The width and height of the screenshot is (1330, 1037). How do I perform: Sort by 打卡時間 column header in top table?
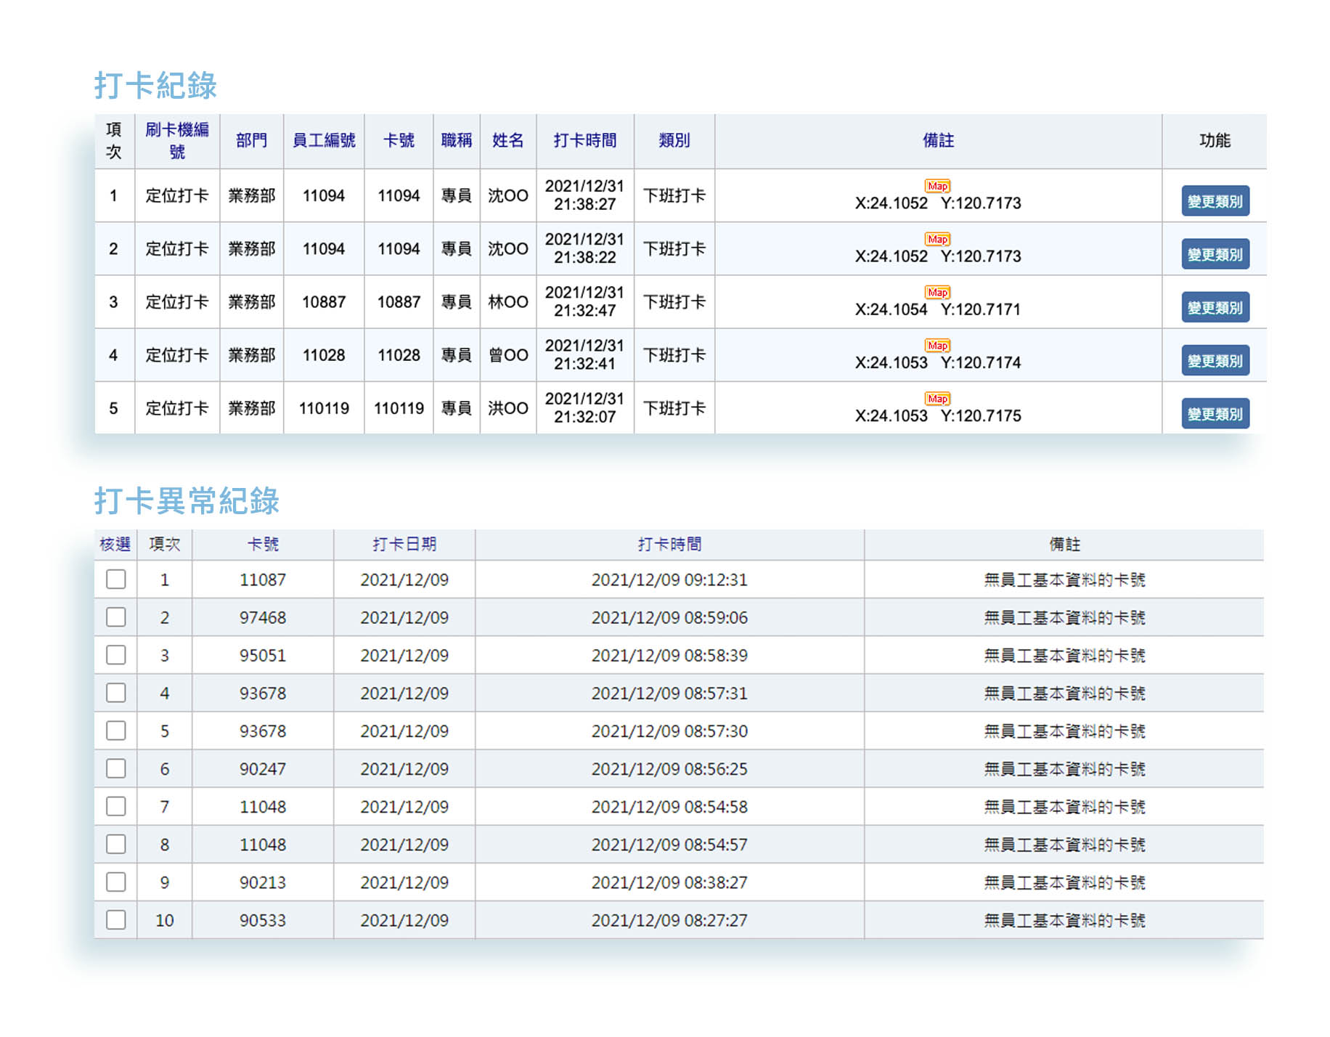tap(584, 140)
